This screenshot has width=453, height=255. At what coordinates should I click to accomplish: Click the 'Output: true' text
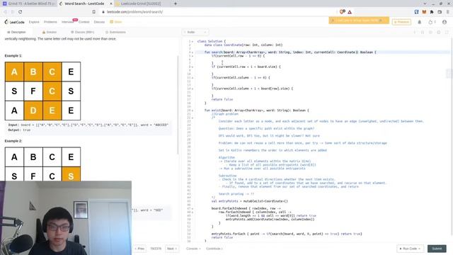(x=19, y=130)
